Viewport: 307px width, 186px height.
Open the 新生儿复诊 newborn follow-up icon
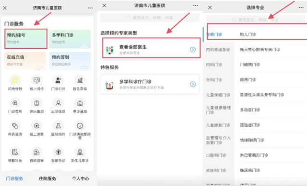(80, 152)
